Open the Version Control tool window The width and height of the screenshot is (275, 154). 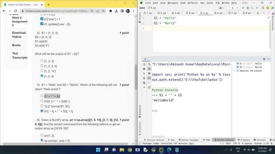[154, 140]
